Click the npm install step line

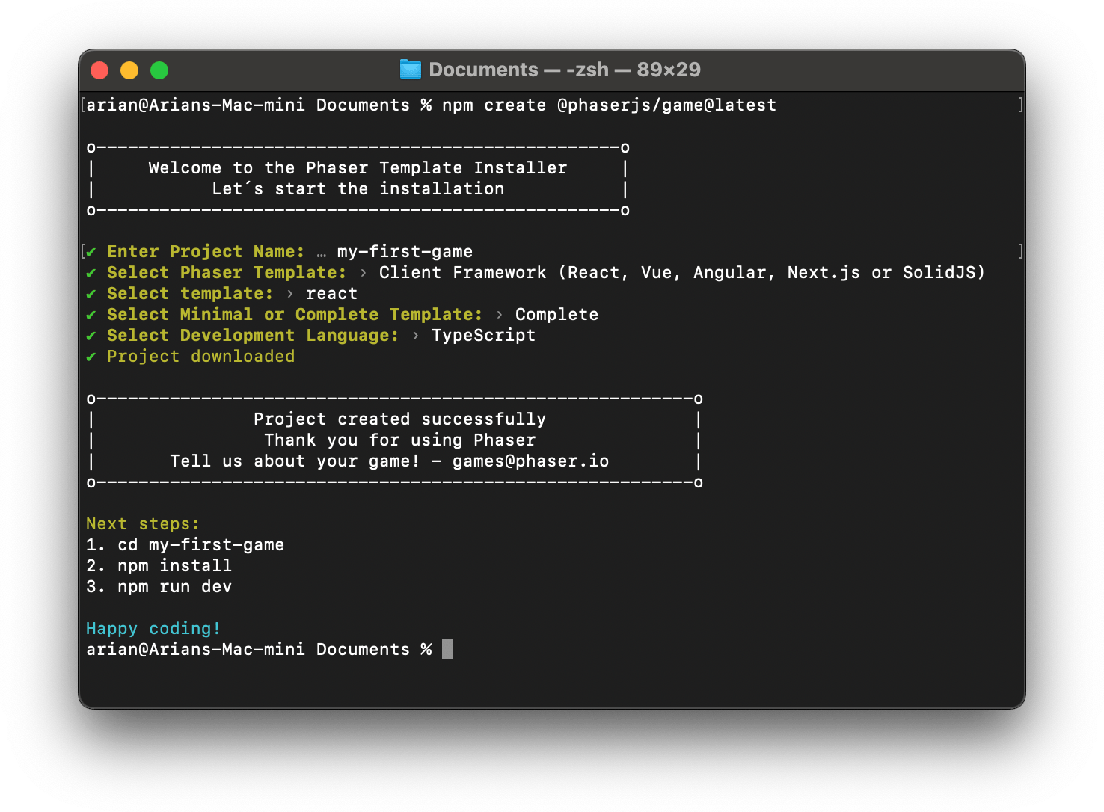click(x=159, y=566)
